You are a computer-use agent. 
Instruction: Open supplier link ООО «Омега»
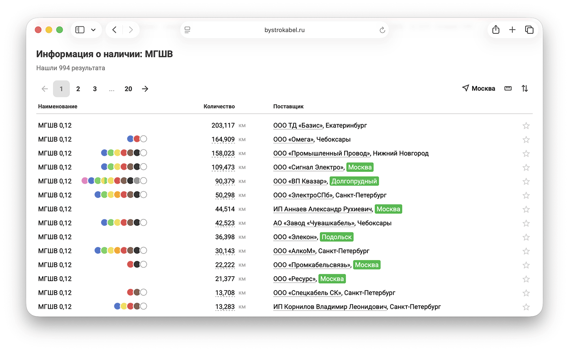point(294,139)
